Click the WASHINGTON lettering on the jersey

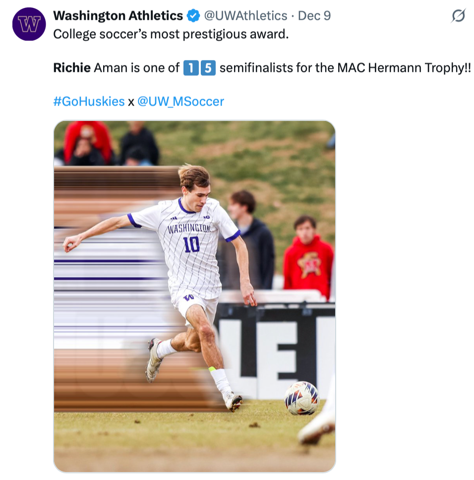(x=189, y=228)
